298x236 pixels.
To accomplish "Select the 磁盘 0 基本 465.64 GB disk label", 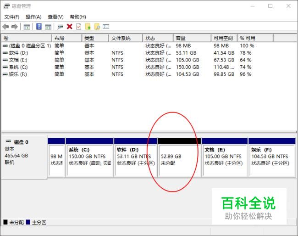I will pyautogui.click(x=24, y=157).
